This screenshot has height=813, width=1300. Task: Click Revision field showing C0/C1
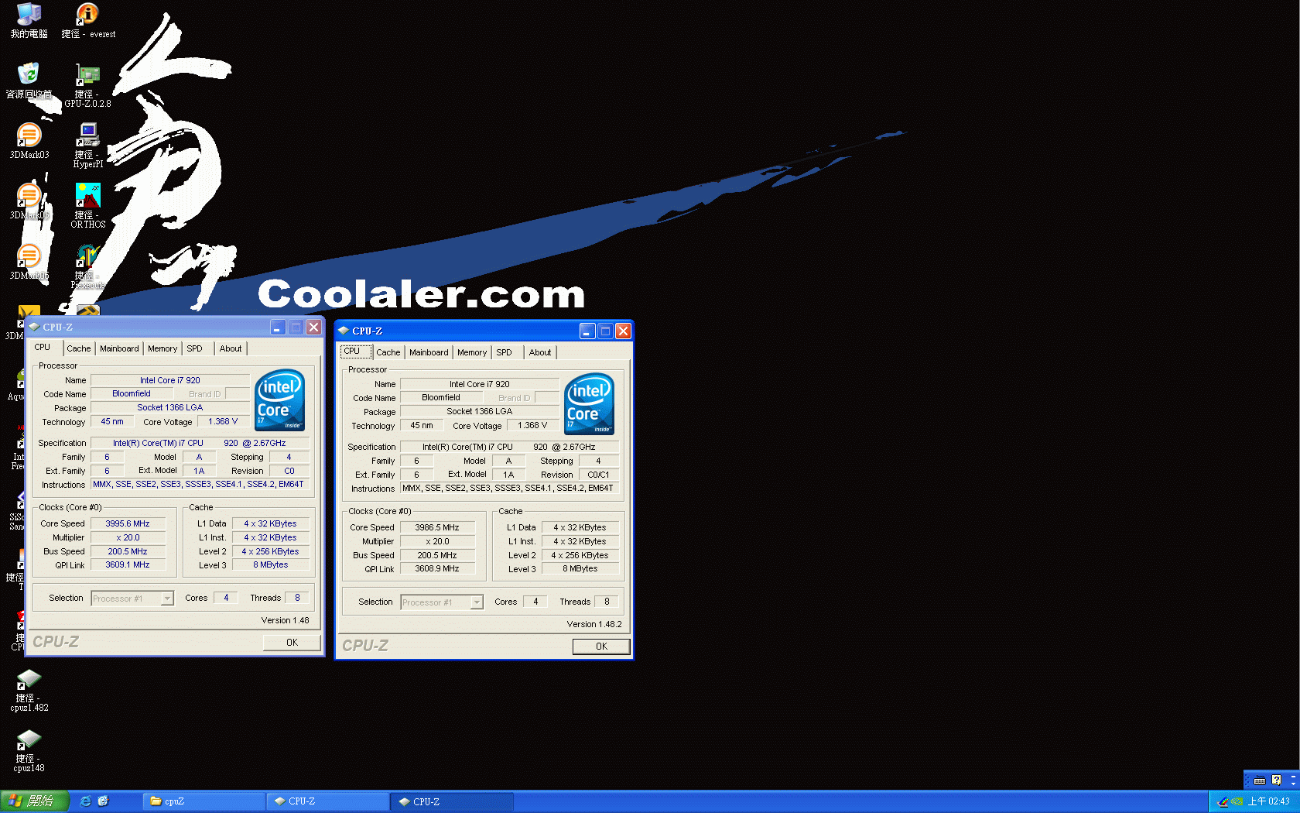[598, 475]
